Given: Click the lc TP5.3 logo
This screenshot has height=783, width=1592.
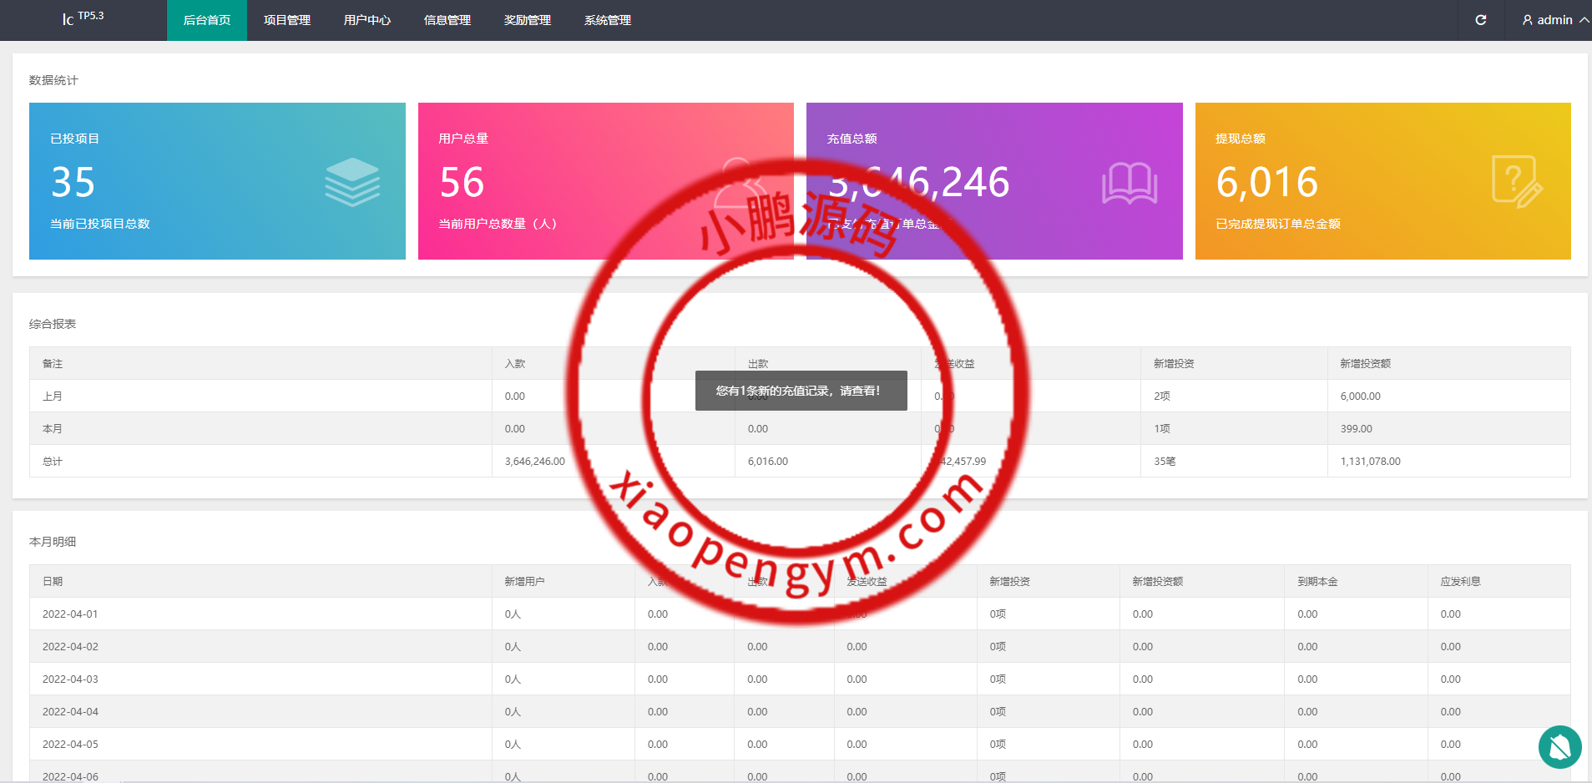Looking at the screenshot, I should 83,18.
